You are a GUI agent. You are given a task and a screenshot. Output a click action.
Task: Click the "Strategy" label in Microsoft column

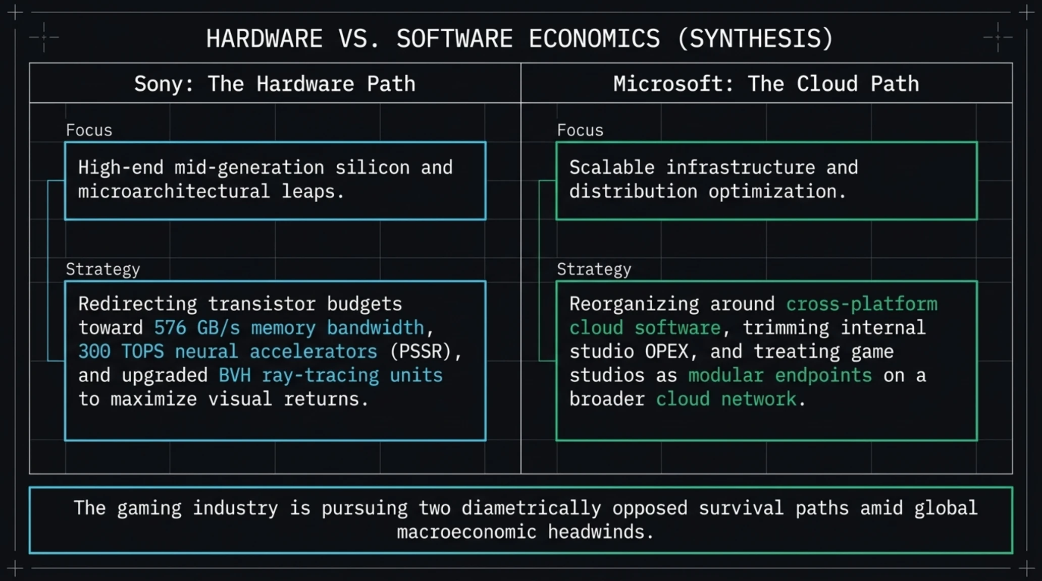coord(594,269)
